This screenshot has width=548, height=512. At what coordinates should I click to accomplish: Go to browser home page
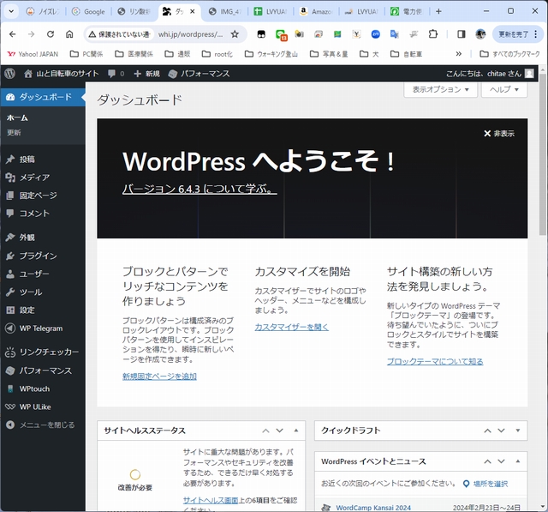point(69,34)
